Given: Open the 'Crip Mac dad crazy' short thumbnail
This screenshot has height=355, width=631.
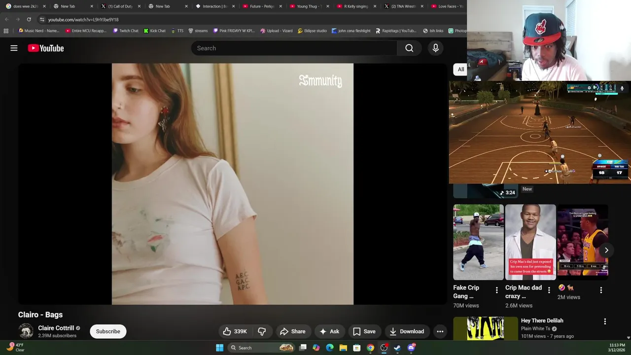Looking at the screenshot, I should [530, 242].
